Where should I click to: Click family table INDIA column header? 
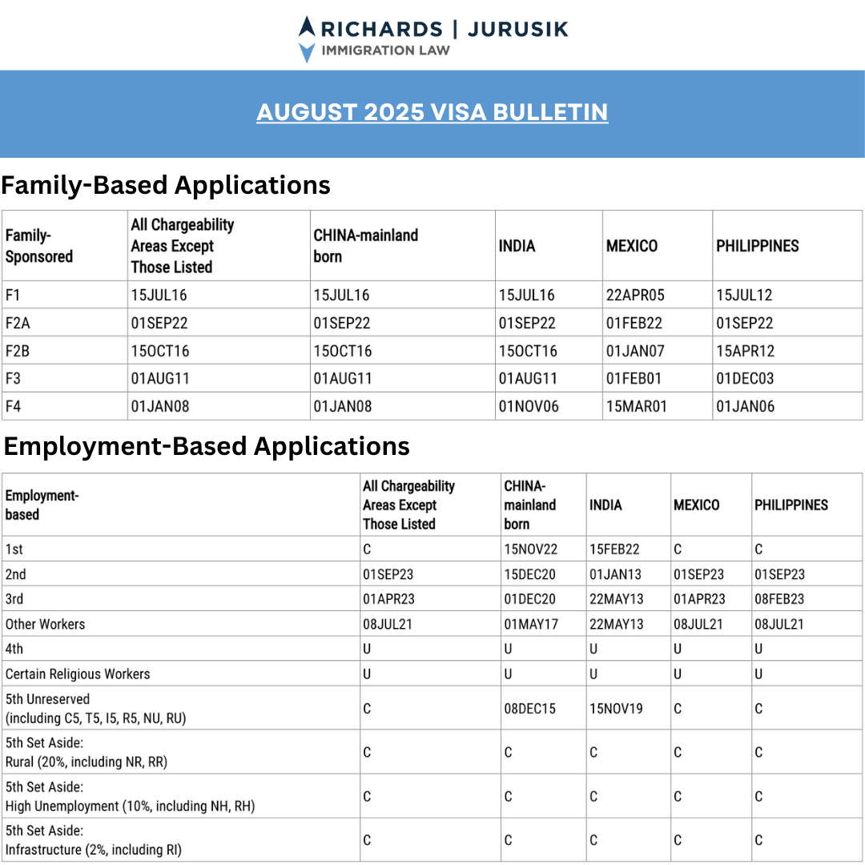click(x=517, y=246)
